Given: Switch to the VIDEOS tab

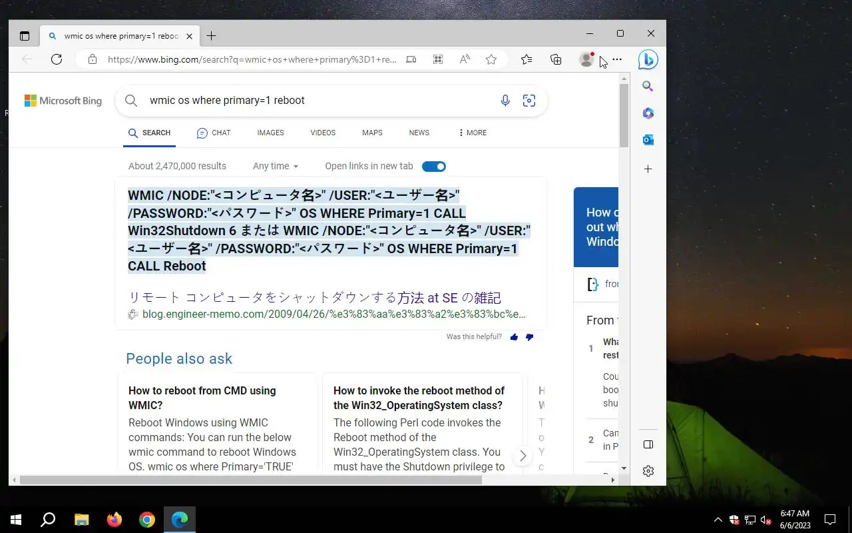Looking at the screenshot, I should (323, 133).
